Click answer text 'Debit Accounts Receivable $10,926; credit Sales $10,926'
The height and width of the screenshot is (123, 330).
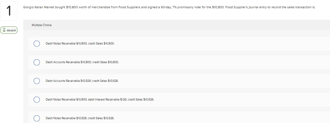(82, 81)
